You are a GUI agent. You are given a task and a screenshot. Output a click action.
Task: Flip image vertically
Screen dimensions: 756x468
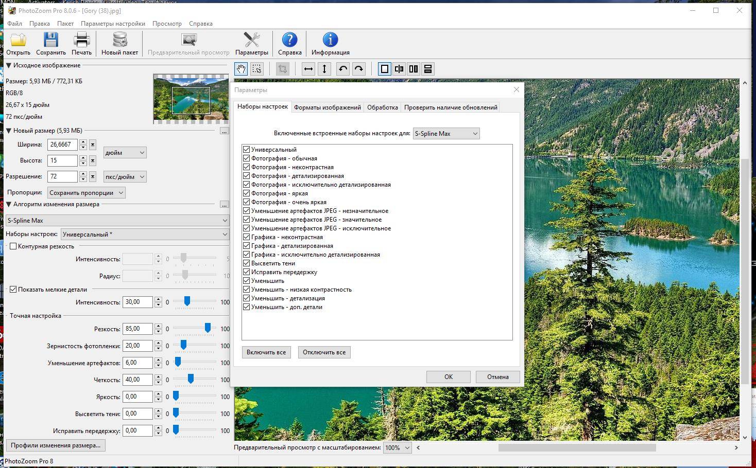(x=324, y=69)
